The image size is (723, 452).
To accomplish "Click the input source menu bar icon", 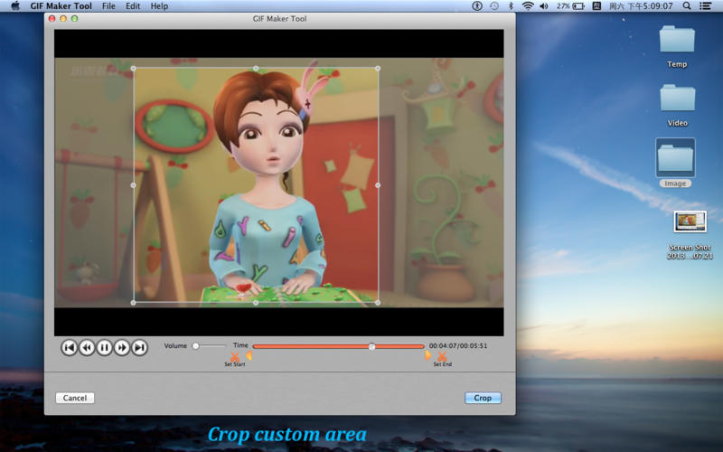I will (x=596, y=6).
